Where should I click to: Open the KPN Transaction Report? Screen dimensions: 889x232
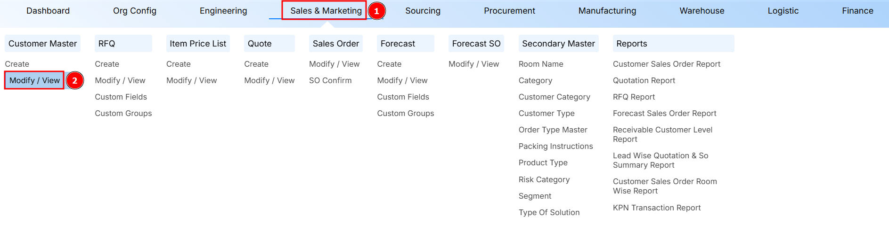point(656,208)
